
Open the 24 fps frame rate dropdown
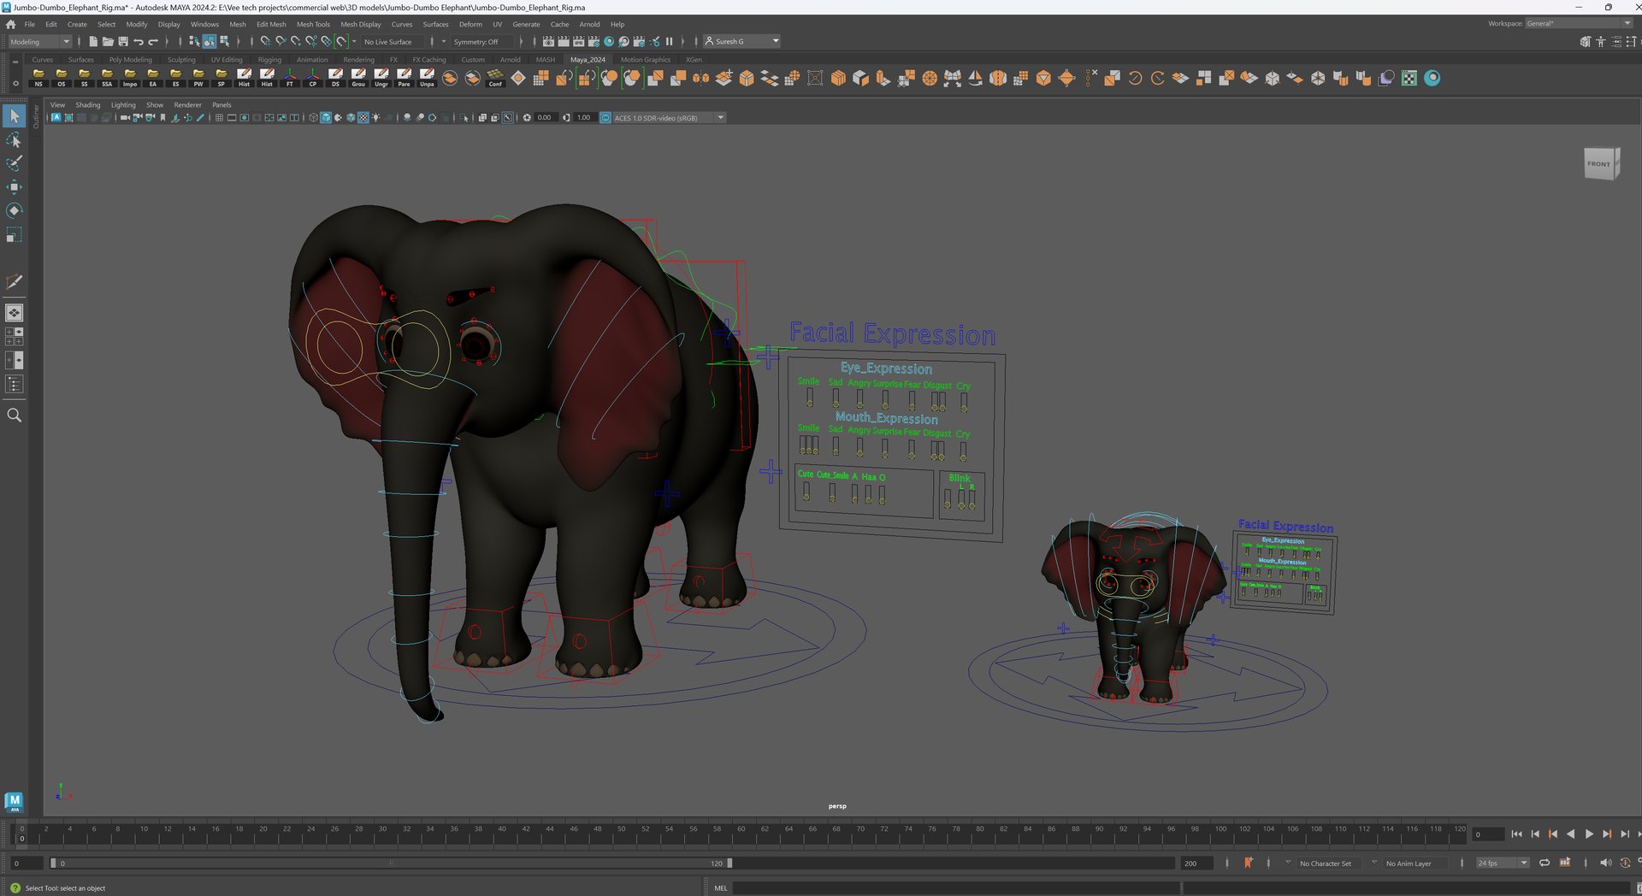click(x=1503, y=863)
